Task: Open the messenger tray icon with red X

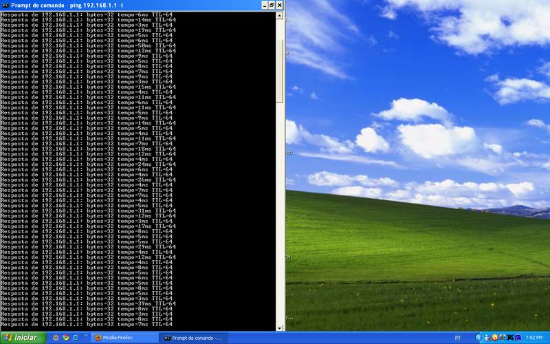Action: click(x=487, y=338)
